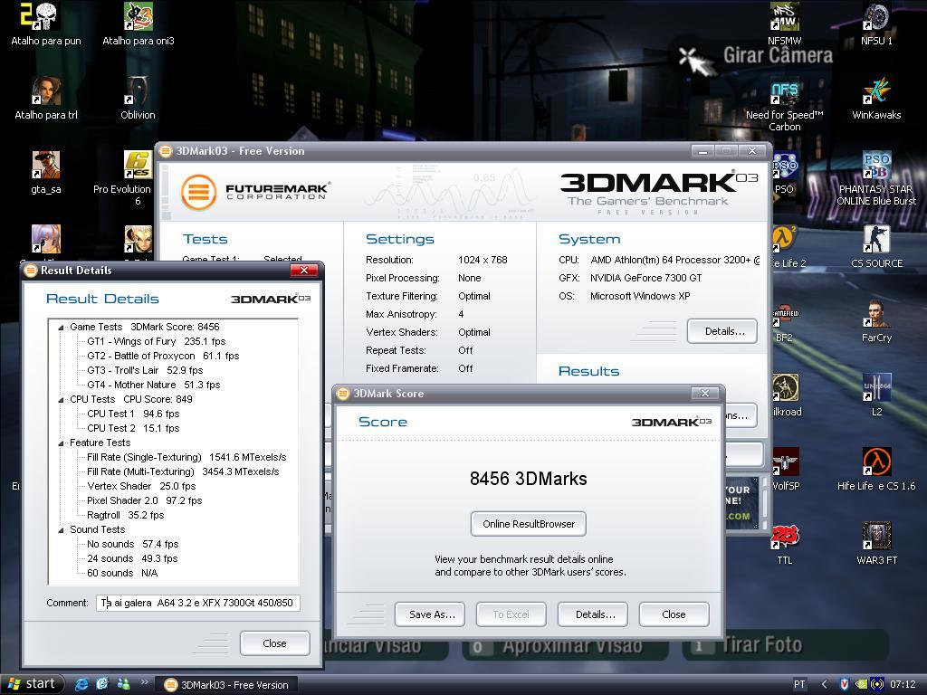927x695 pixels.
Task: Collapse the Game Tests tree node
Action: point(61,327)
